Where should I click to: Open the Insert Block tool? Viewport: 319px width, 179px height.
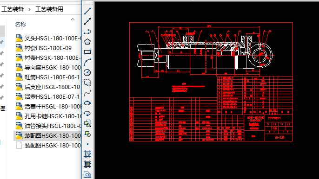(x=87, y=124)
